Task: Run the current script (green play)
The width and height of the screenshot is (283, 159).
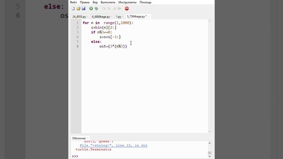Action: (x=91, y=8)
